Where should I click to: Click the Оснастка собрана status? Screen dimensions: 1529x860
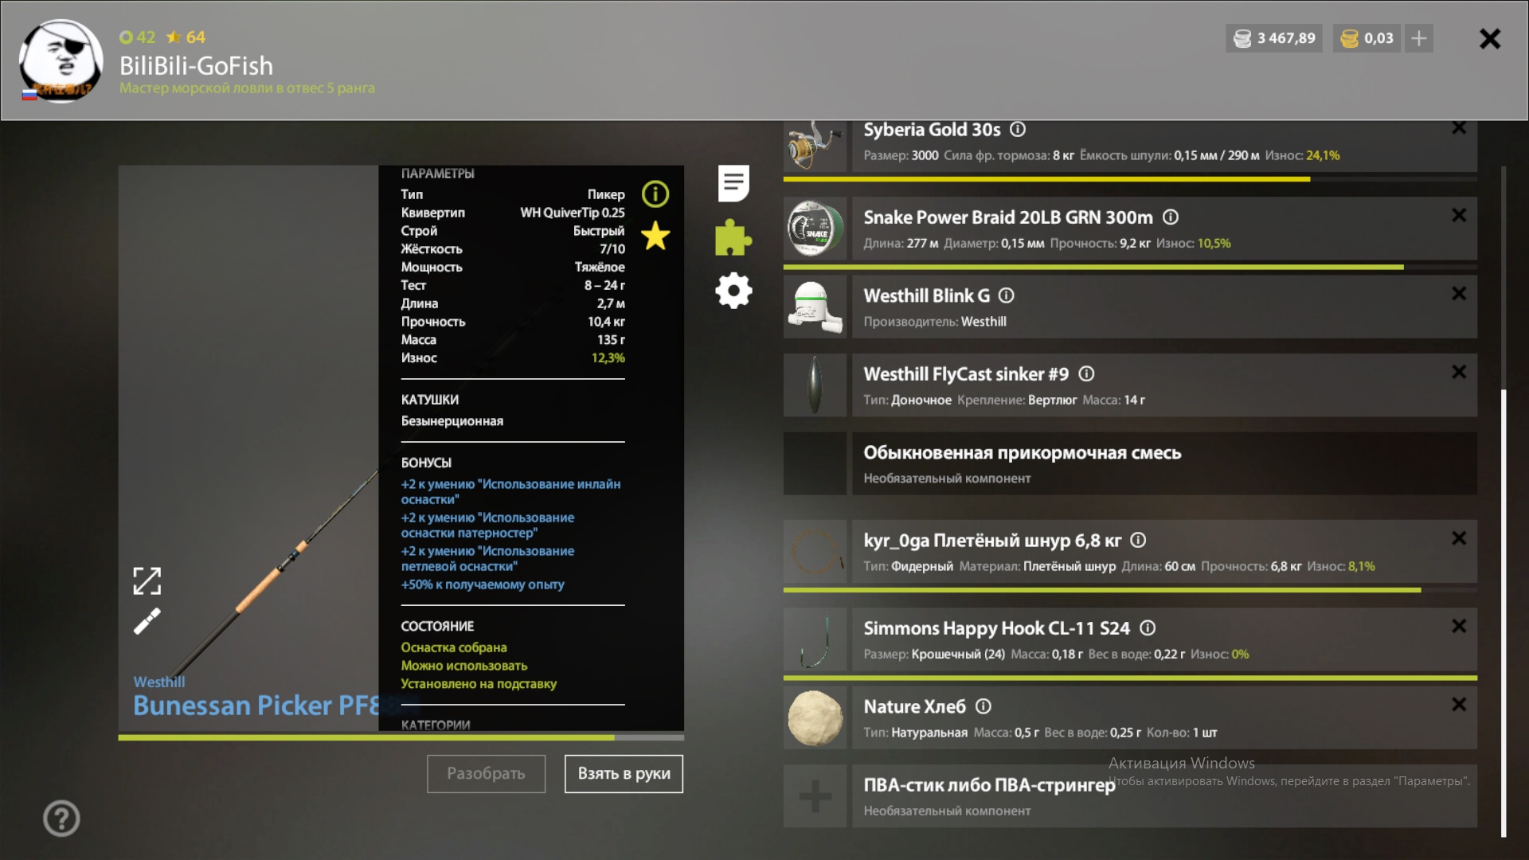tap(454, 647)
